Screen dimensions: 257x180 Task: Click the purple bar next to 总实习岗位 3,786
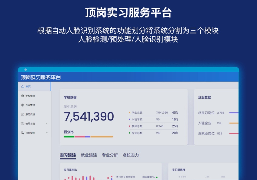click(x=234, y=113)
